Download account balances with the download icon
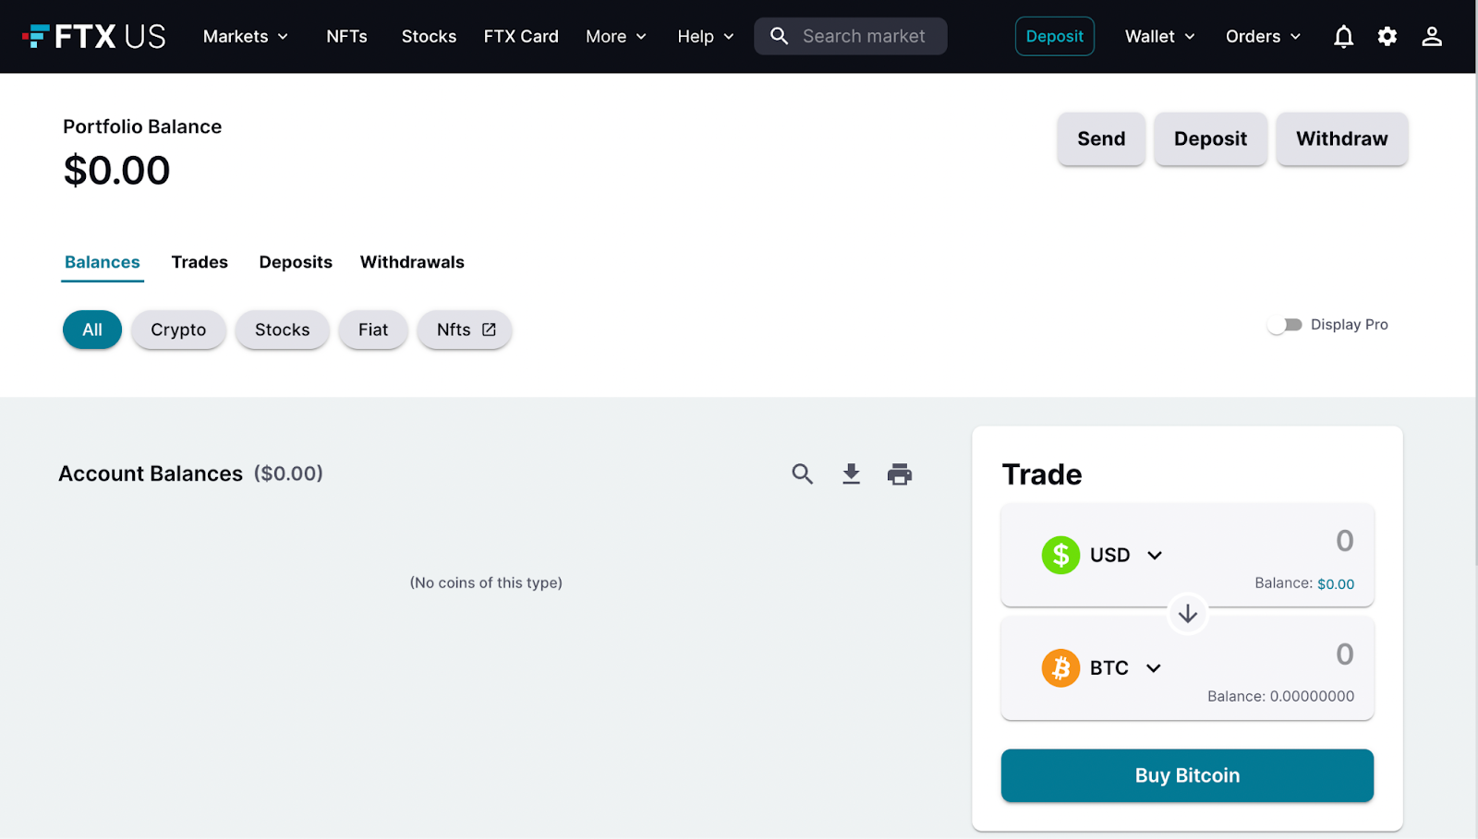 coord(851,473)
